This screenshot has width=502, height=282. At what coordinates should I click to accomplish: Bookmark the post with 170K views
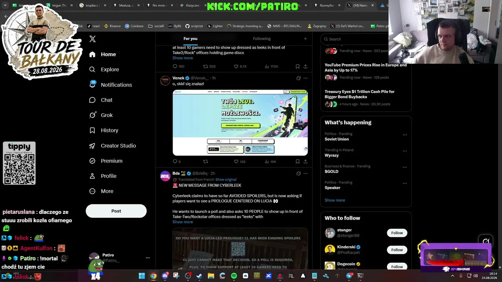pyautogui.click(x=298, y=67)
